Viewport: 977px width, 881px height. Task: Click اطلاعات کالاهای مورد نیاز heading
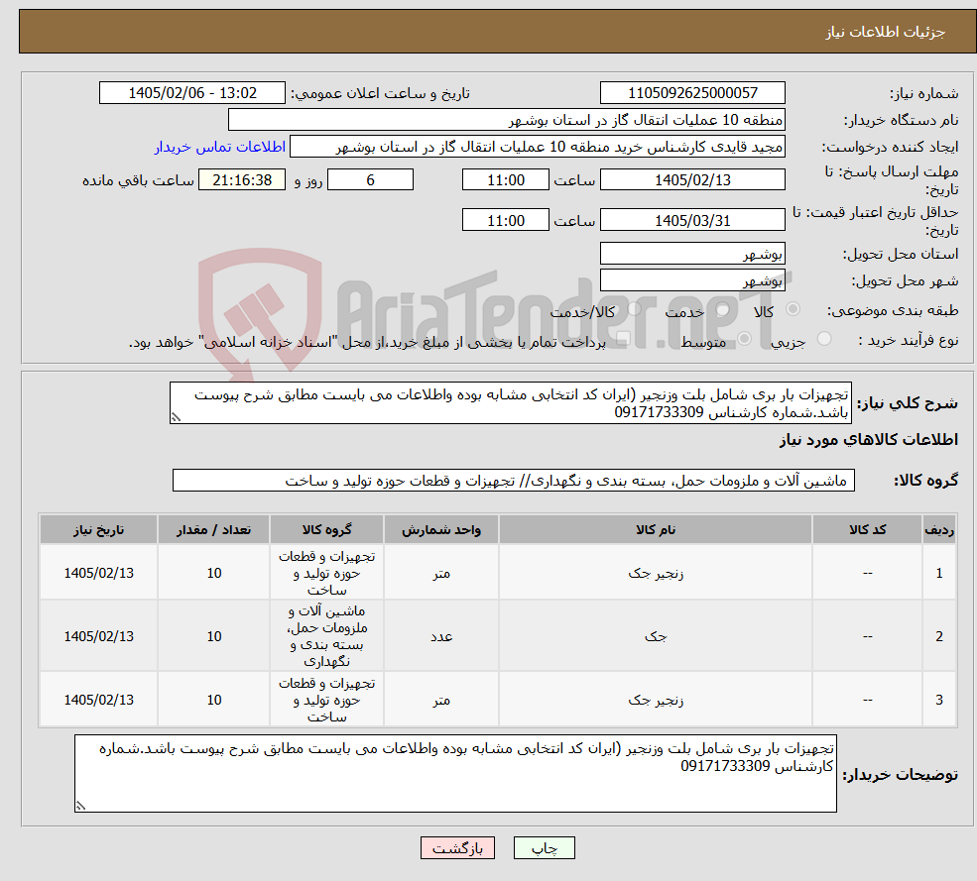pyautogui.click(x=869, y=440)
